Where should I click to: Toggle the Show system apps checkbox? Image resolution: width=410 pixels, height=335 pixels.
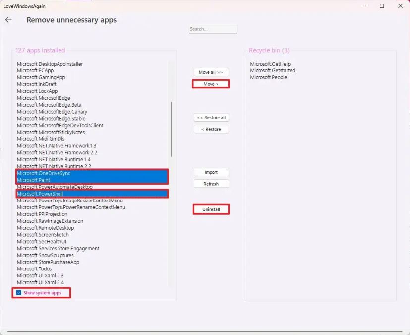(x=19, y=293)
